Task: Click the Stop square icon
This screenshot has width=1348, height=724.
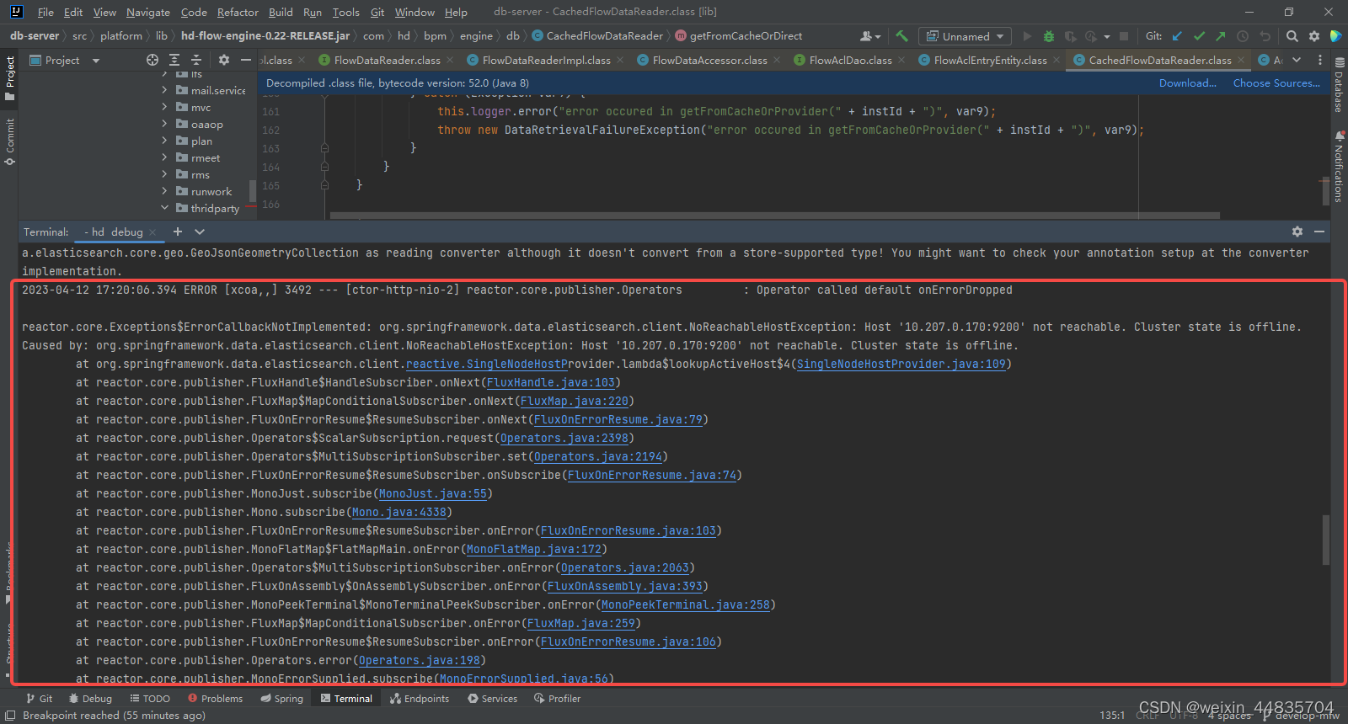Action: (x=1125, y=36)
